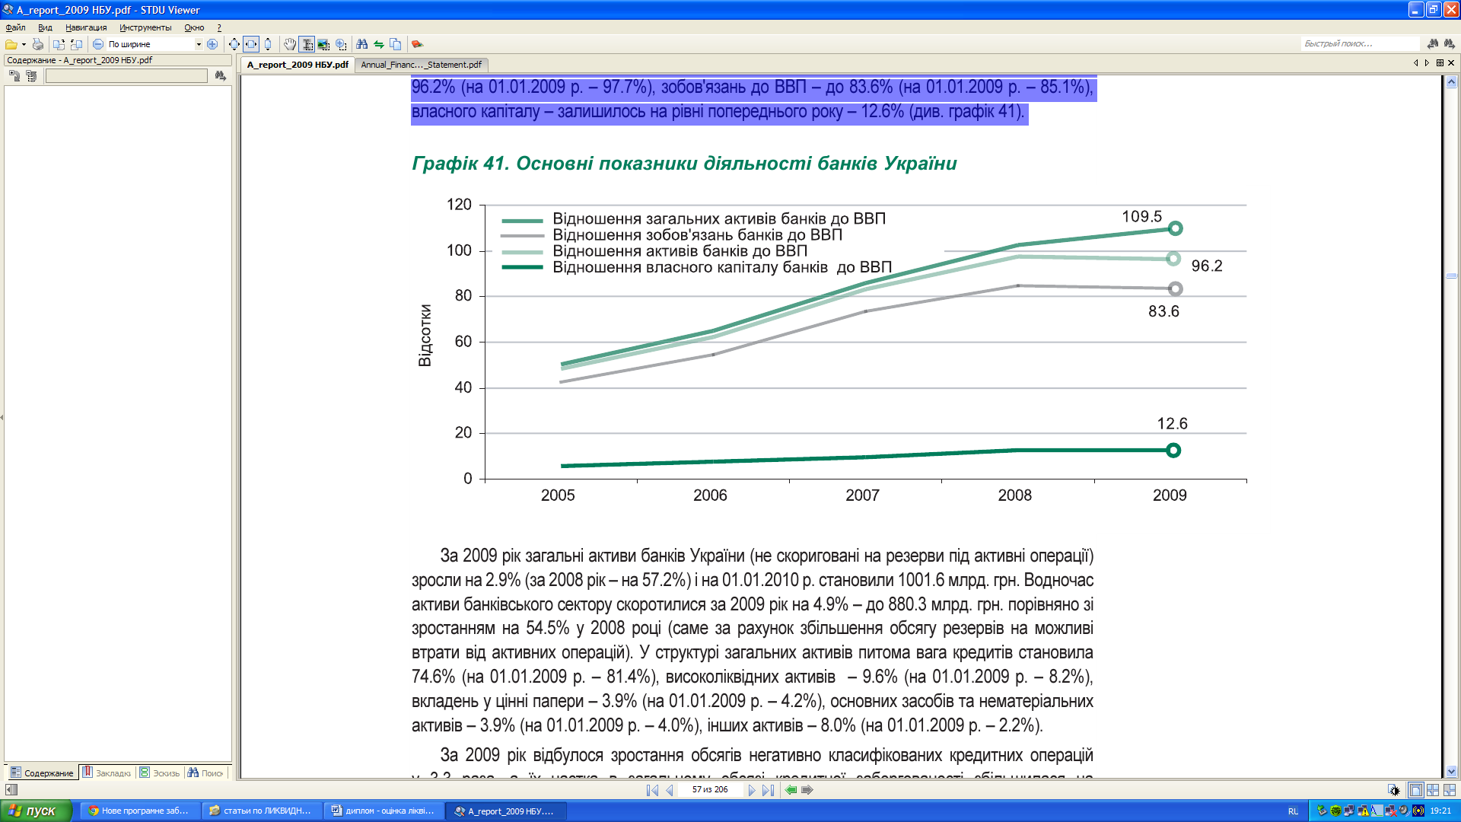Switch to A_report_2009 НБУ.pdf tab
Viewport: 1461px width, 822px height.
(x=298, y=65)
